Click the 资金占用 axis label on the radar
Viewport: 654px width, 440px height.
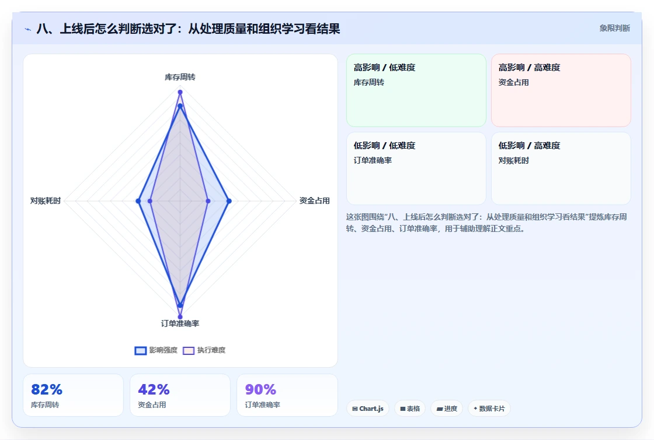click(x=315, y=200)
